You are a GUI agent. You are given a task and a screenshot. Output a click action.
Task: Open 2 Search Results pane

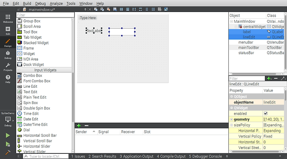[102, 156]
